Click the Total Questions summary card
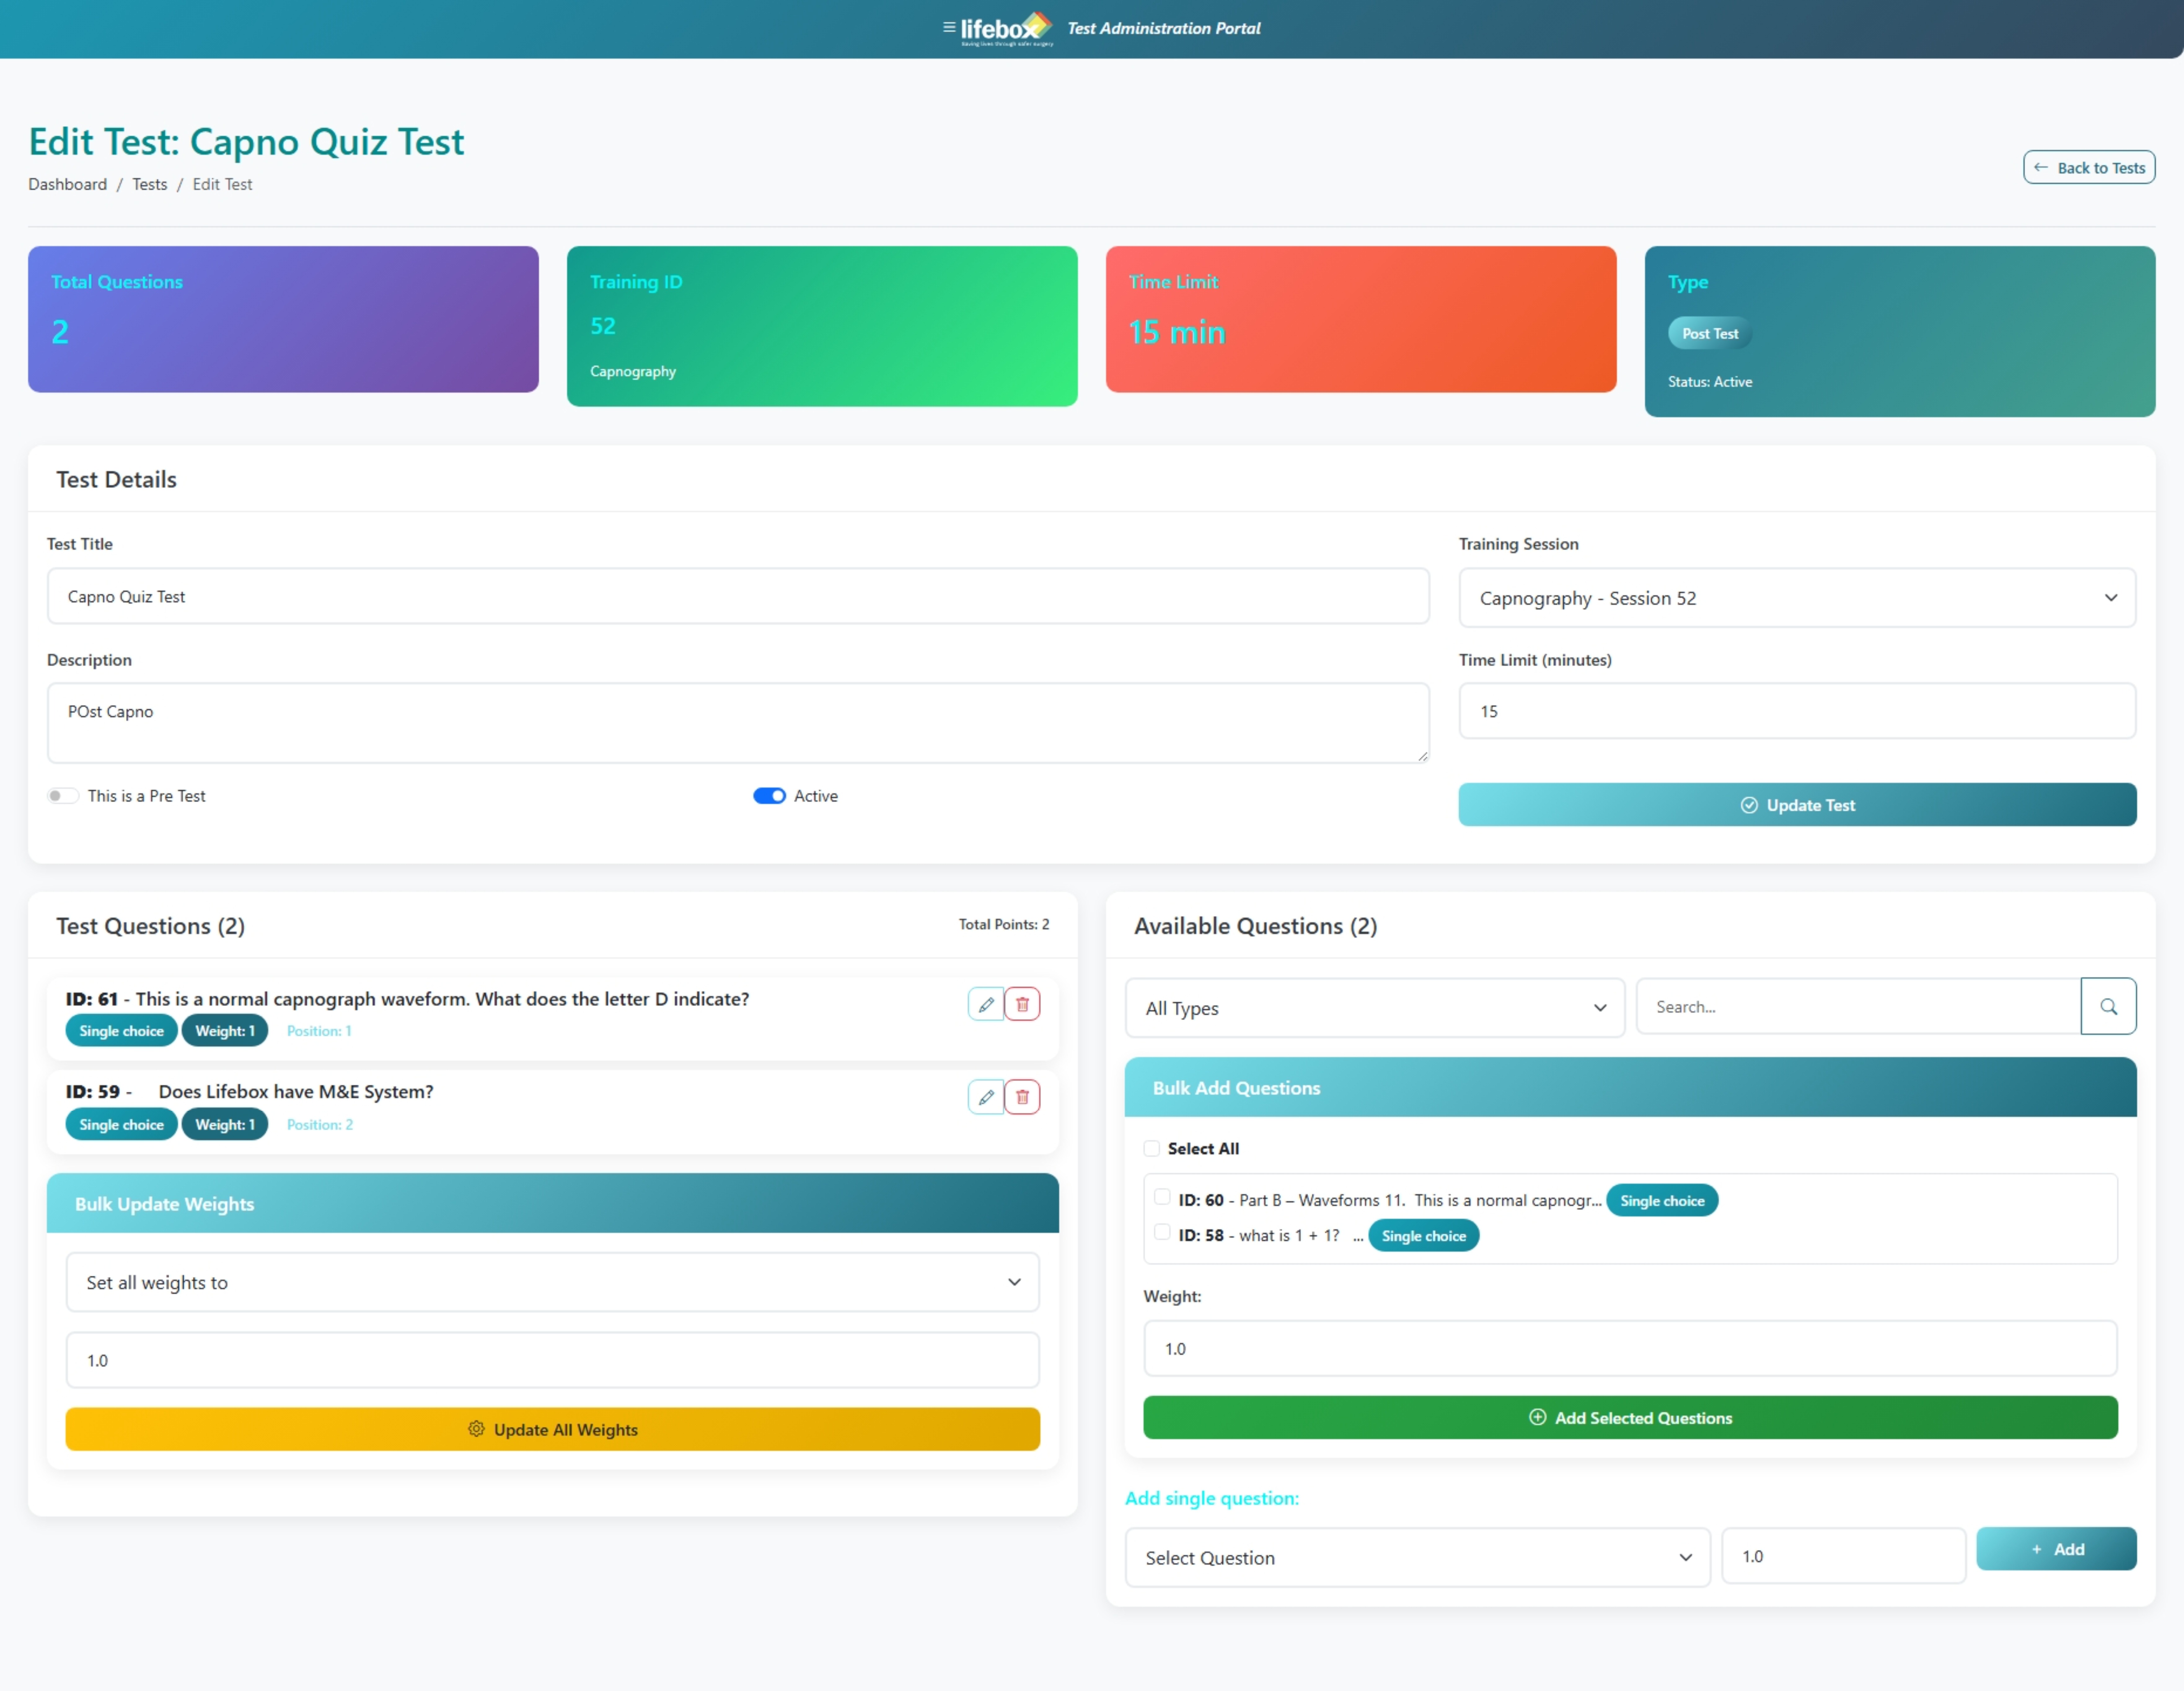This screenshot has width=2184, height=1691. 283,319
